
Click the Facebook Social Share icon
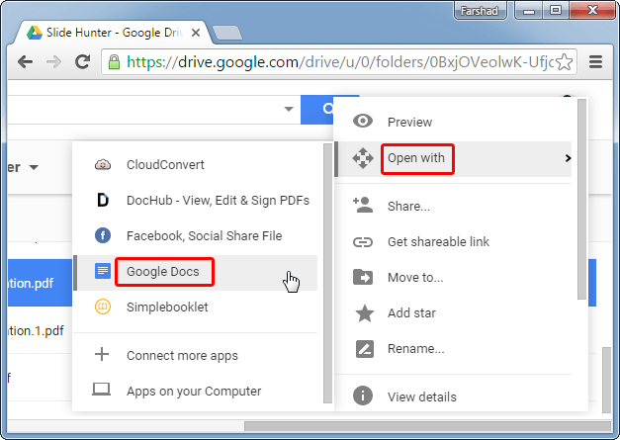pos(102,235)
